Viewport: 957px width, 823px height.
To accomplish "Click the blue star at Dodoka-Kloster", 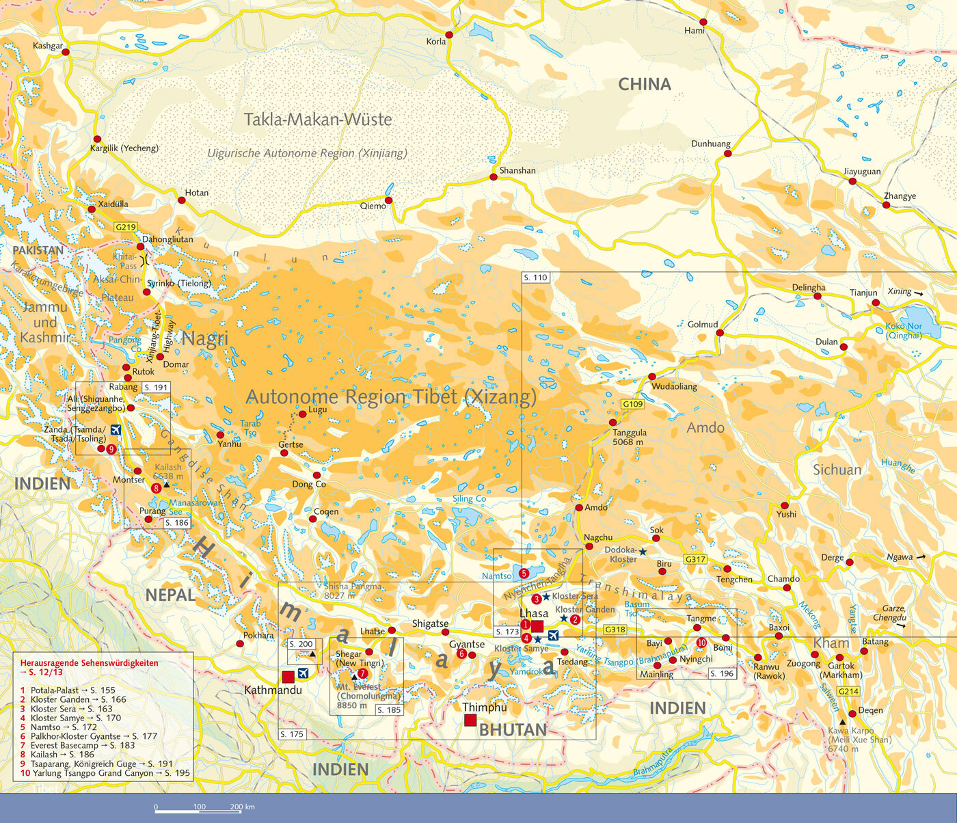I will point(643,551).
